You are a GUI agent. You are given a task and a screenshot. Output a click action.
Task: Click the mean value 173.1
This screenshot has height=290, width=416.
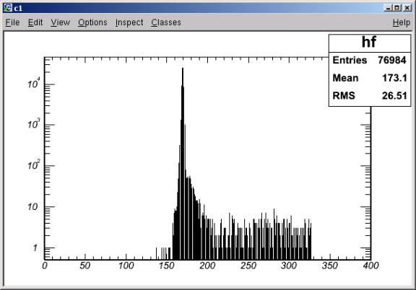pos(394,78)
